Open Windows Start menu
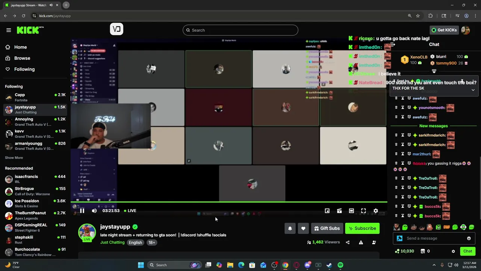 pyautogui.click(x=141, y=265)
